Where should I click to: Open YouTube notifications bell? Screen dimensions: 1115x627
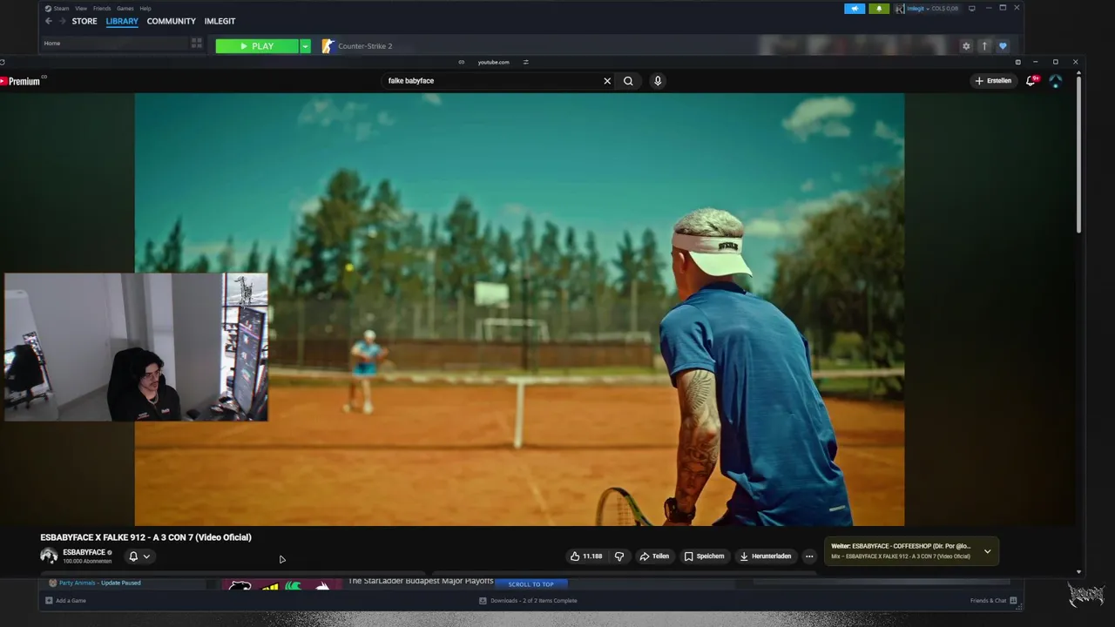click(x=1031, y=81)
